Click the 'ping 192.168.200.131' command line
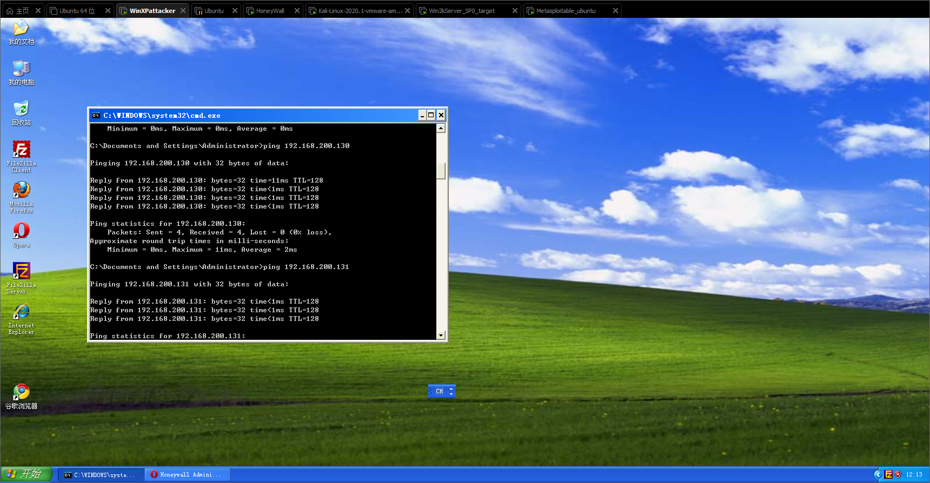Screen dimensions: 930x483 (x=220, y=267)
